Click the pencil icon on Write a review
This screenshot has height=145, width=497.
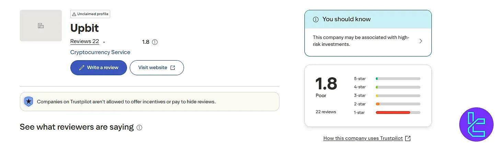click(81, 68)
